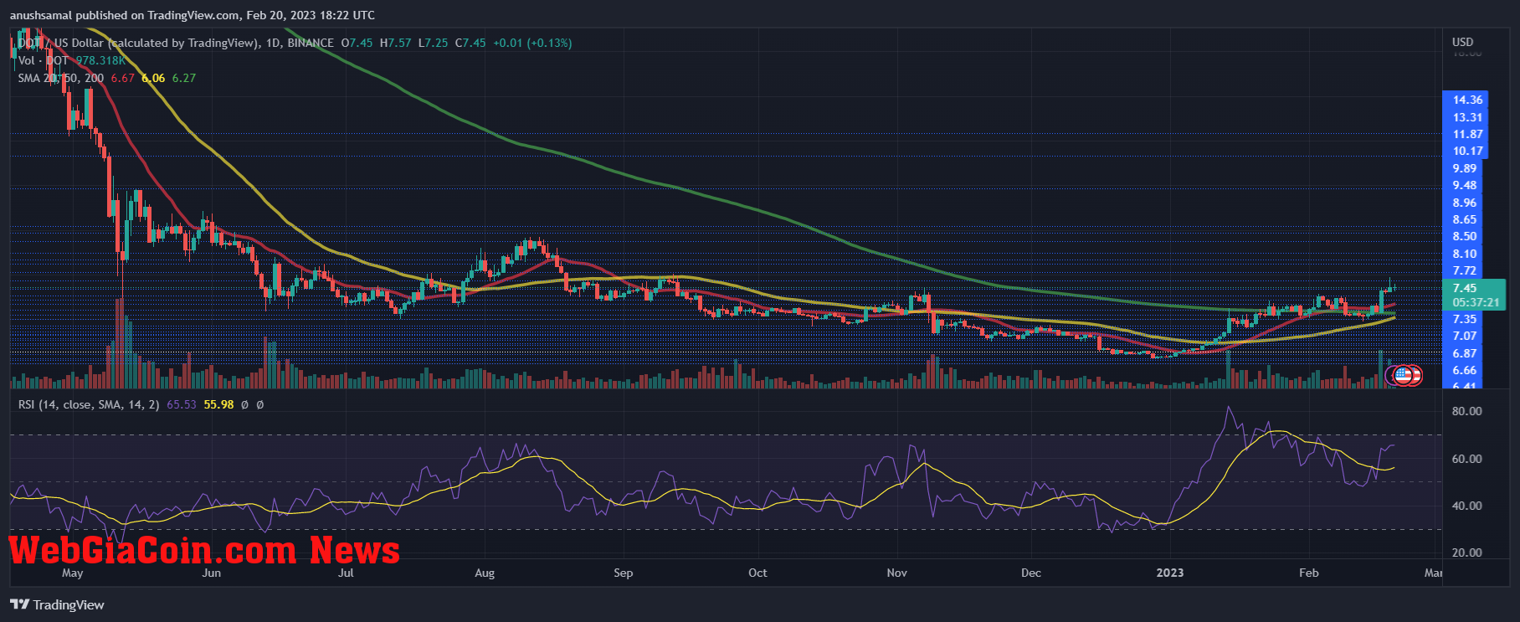Screen dimensions: 1520x622
Task: Click the low price L7.25 reading
Action: pos(434,43)
